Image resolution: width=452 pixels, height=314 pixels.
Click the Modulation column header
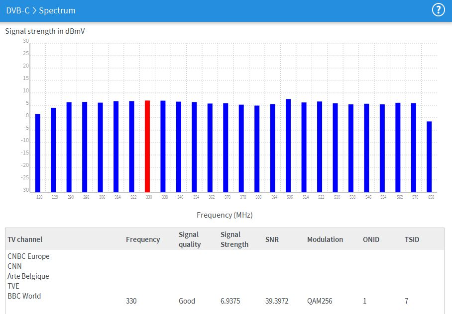pos(325,239)
